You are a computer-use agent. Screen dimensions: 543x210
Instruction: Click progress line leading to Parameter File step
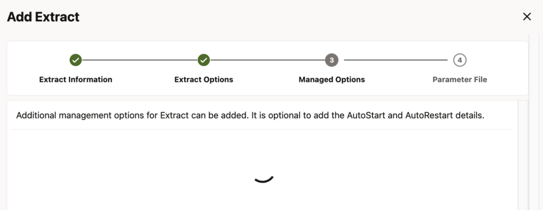[396, 60]
